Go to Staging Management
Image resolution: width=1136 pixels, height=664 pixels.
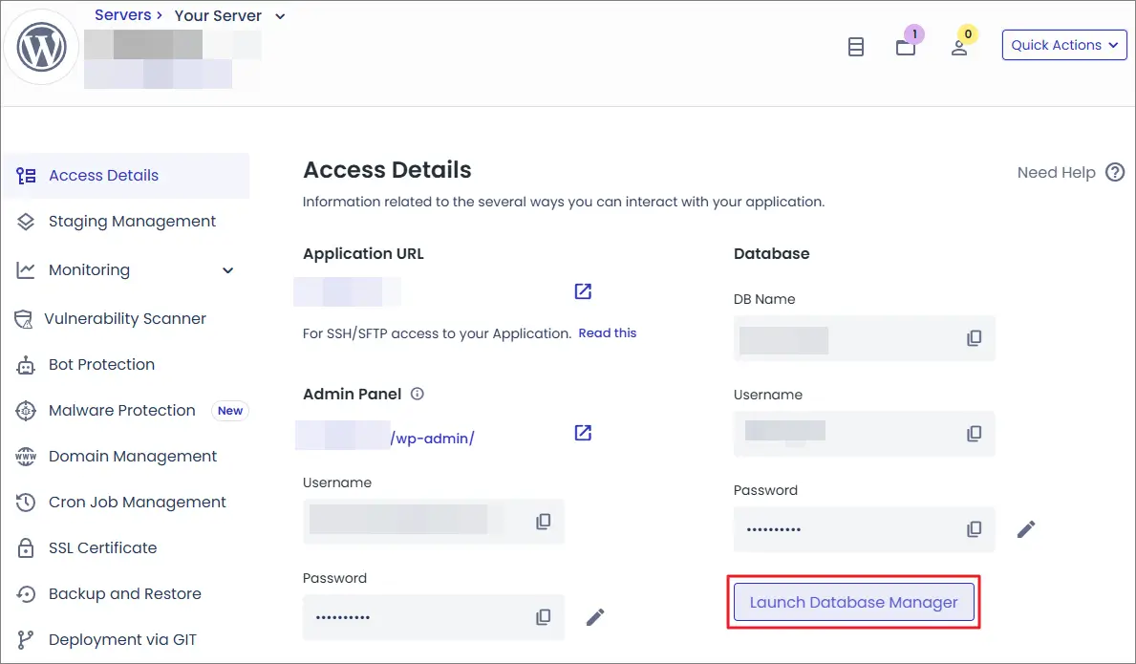[132, 222]
